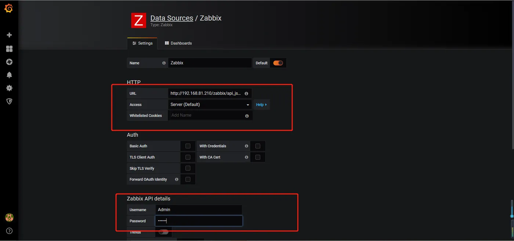Enable the Forward OAuth Identity checkbox

(x=188, y=179)
